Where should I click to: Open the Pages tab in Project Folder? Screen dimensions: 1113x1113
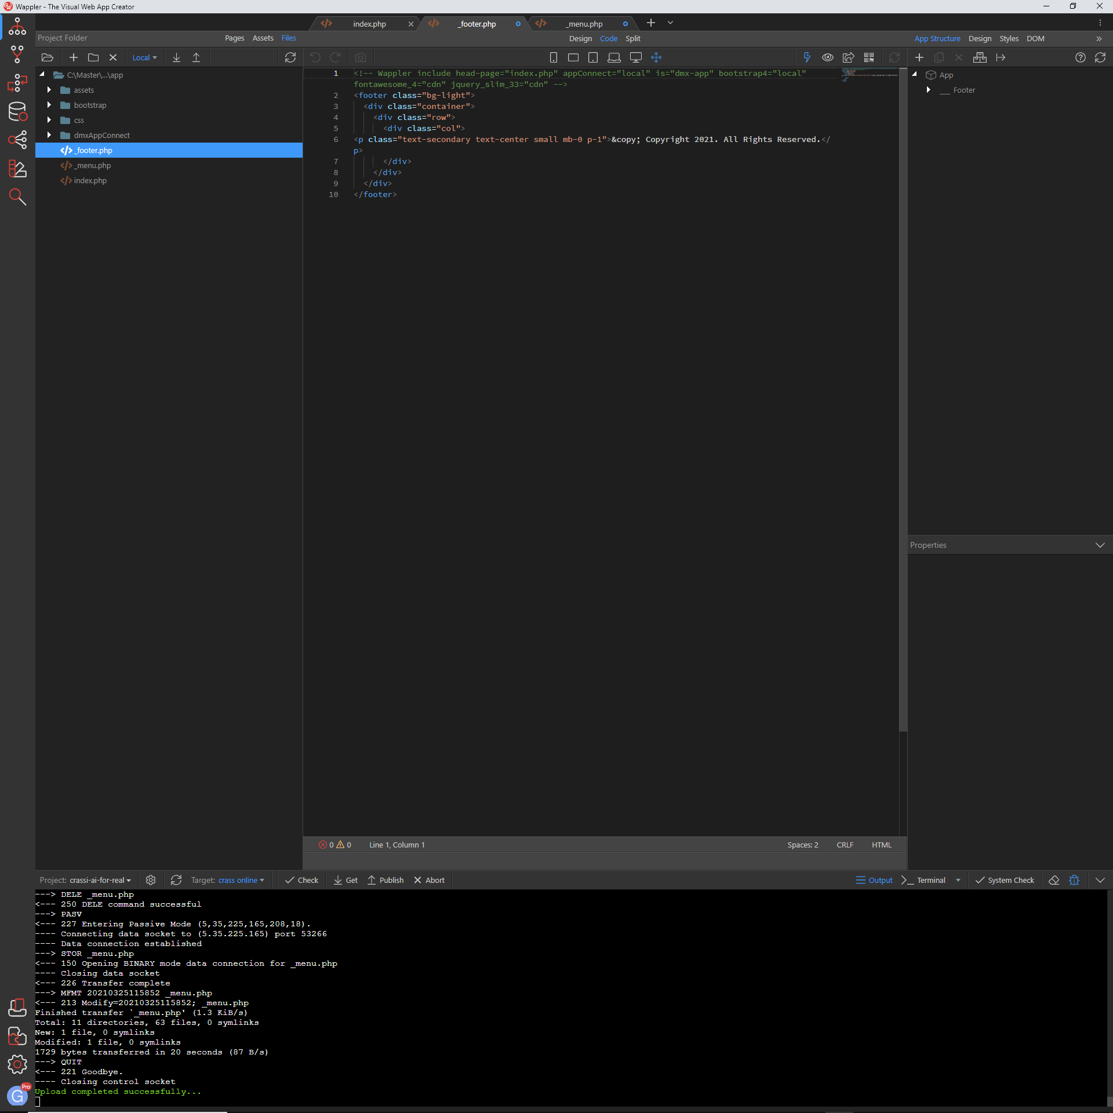(234, 38)
